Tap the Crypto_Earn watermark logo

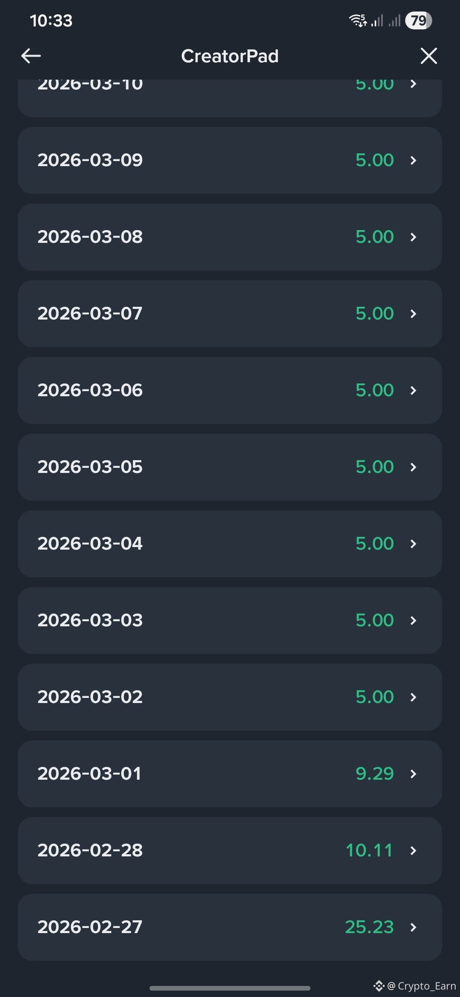point(379,986)
